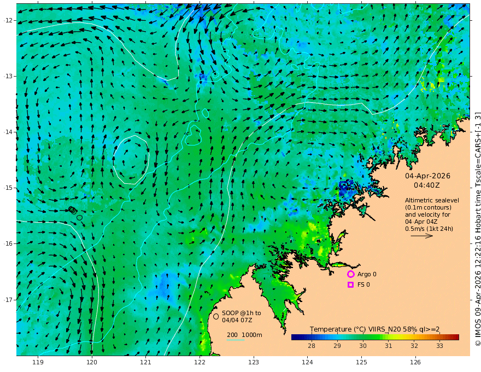Click longitude axis label 125
The width and height of the screenshot is (481, 372).
[362, 362]
